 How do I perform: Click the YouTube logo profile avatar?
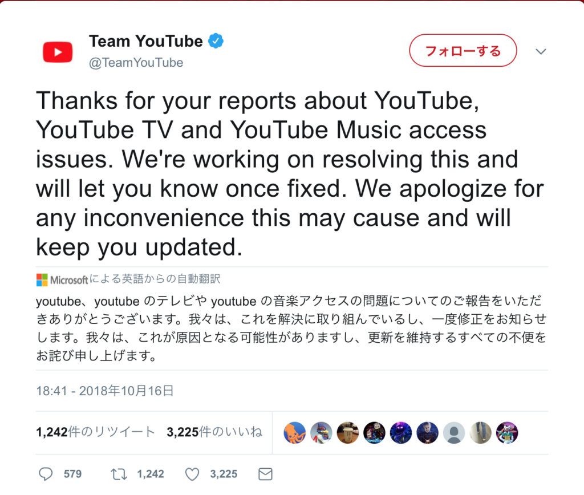click(58, 52)
